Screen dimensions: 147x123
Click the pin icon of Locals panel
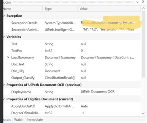tap(143, 2)
